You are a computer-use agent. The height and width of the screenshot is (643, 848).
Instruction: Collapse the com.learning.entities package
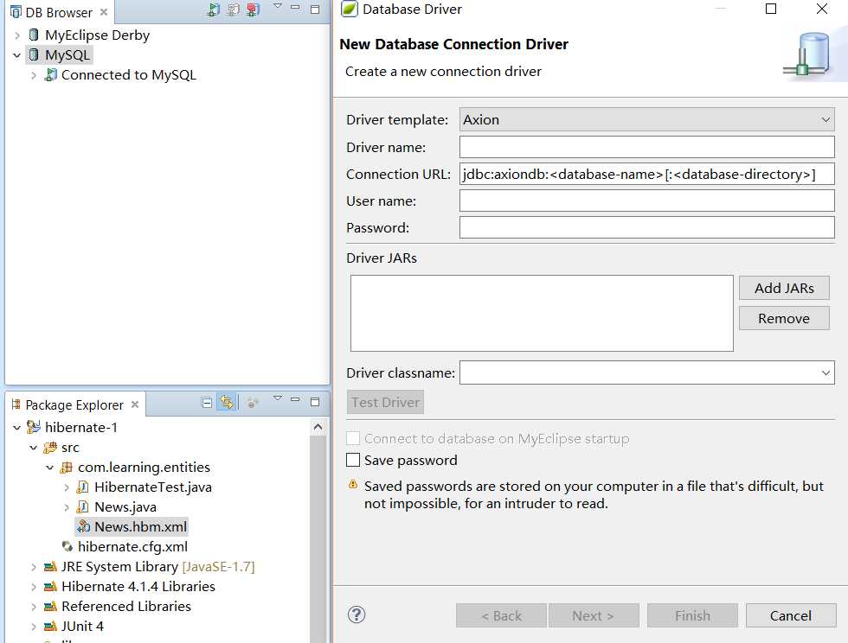[x=50, y=468]
